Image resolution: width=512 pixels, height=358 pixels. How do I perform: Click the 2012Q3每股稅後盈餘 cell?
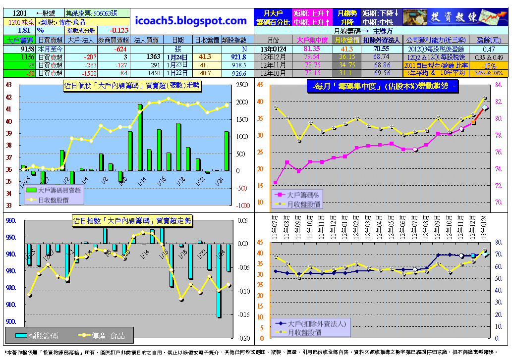click(x=436, y=49)
